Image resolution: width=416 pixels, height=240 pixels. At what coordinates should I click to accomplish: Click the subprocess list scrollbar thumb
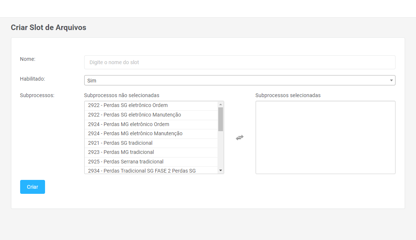(220, 119)
